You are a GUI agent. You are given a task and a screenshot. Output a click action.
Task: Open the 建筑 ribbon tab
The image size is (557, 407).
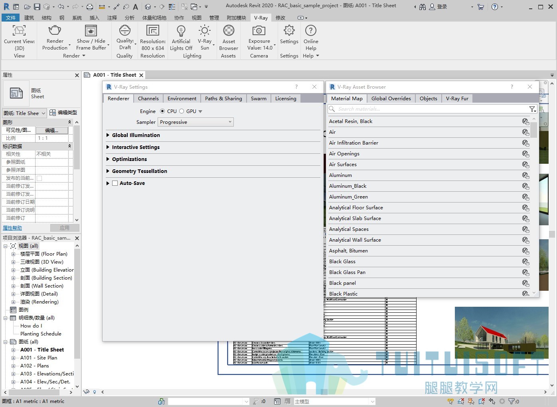tap(29, 18)
